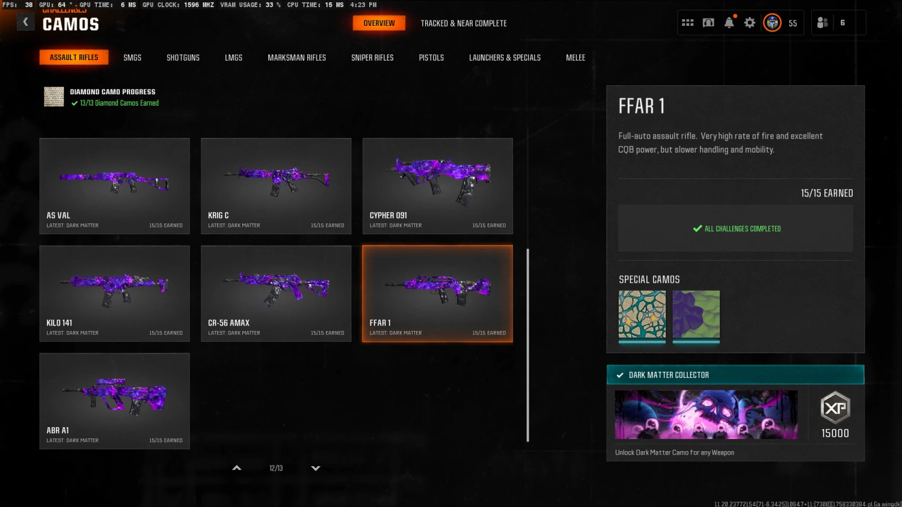Open the settings gear icon
902x507 pixels.
click(749, 23)
